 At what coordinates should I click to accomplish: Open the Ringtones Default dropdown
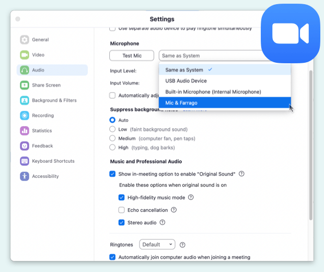tap(157, 244)
